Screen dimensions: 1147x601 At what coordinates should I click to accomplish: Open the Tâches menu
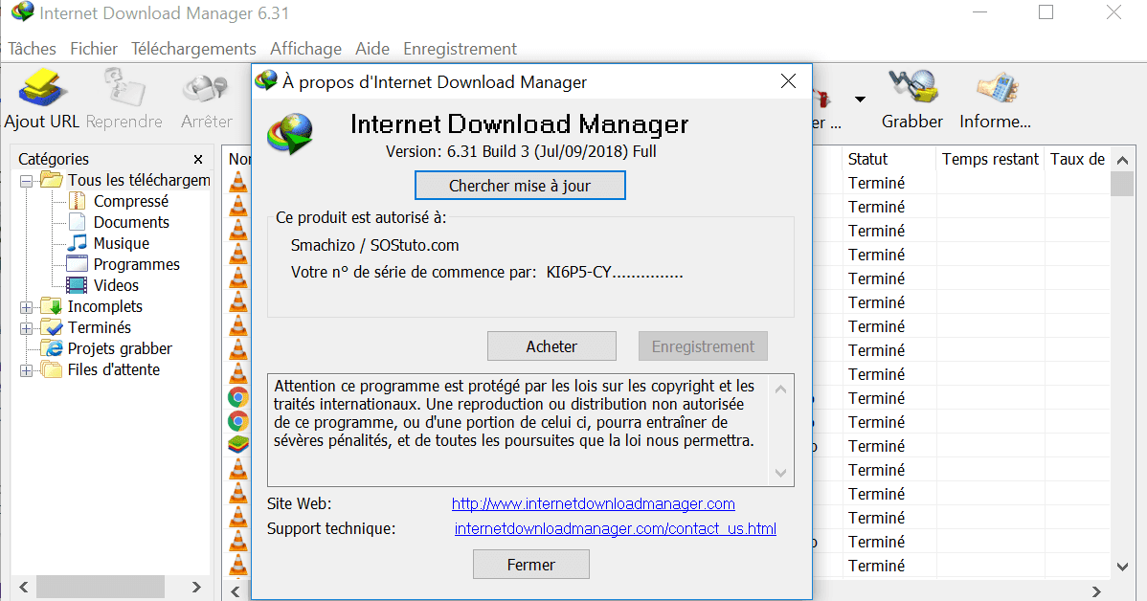coord(33,49)
